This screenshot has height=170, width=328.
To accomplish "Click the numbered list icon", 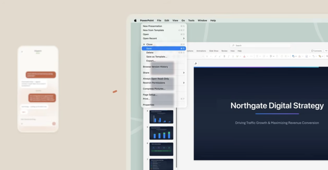I will pyautogui.click(x=264, y=56).
